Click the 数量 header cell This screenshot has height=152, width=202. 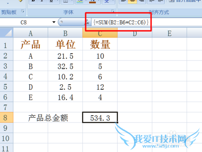[100, 44]
